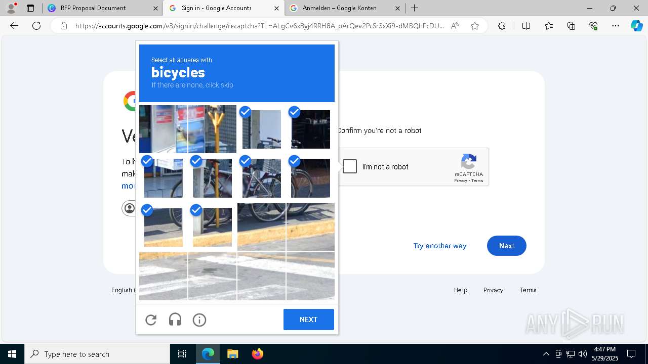Open the tab actions menu icon
648x364 pixels.
point(30,8)
